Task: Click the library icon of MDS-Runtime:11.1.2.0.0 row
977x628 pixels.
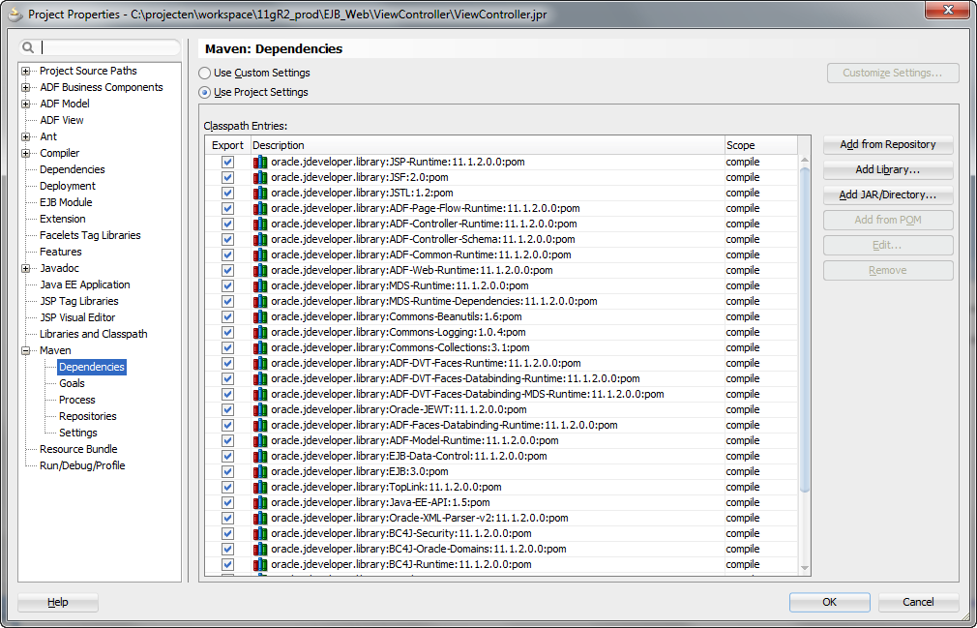Action: click(260, 286)
